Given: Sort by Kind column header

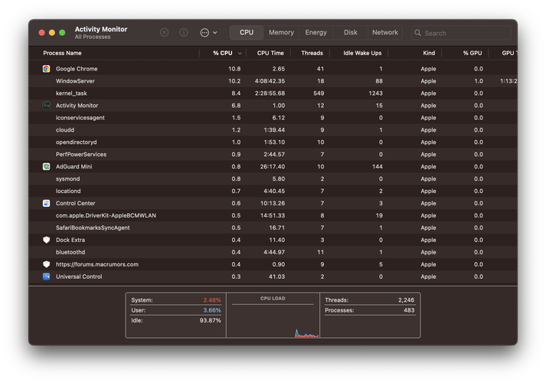Looking at the screenshot, I should (x=429, y=53).
